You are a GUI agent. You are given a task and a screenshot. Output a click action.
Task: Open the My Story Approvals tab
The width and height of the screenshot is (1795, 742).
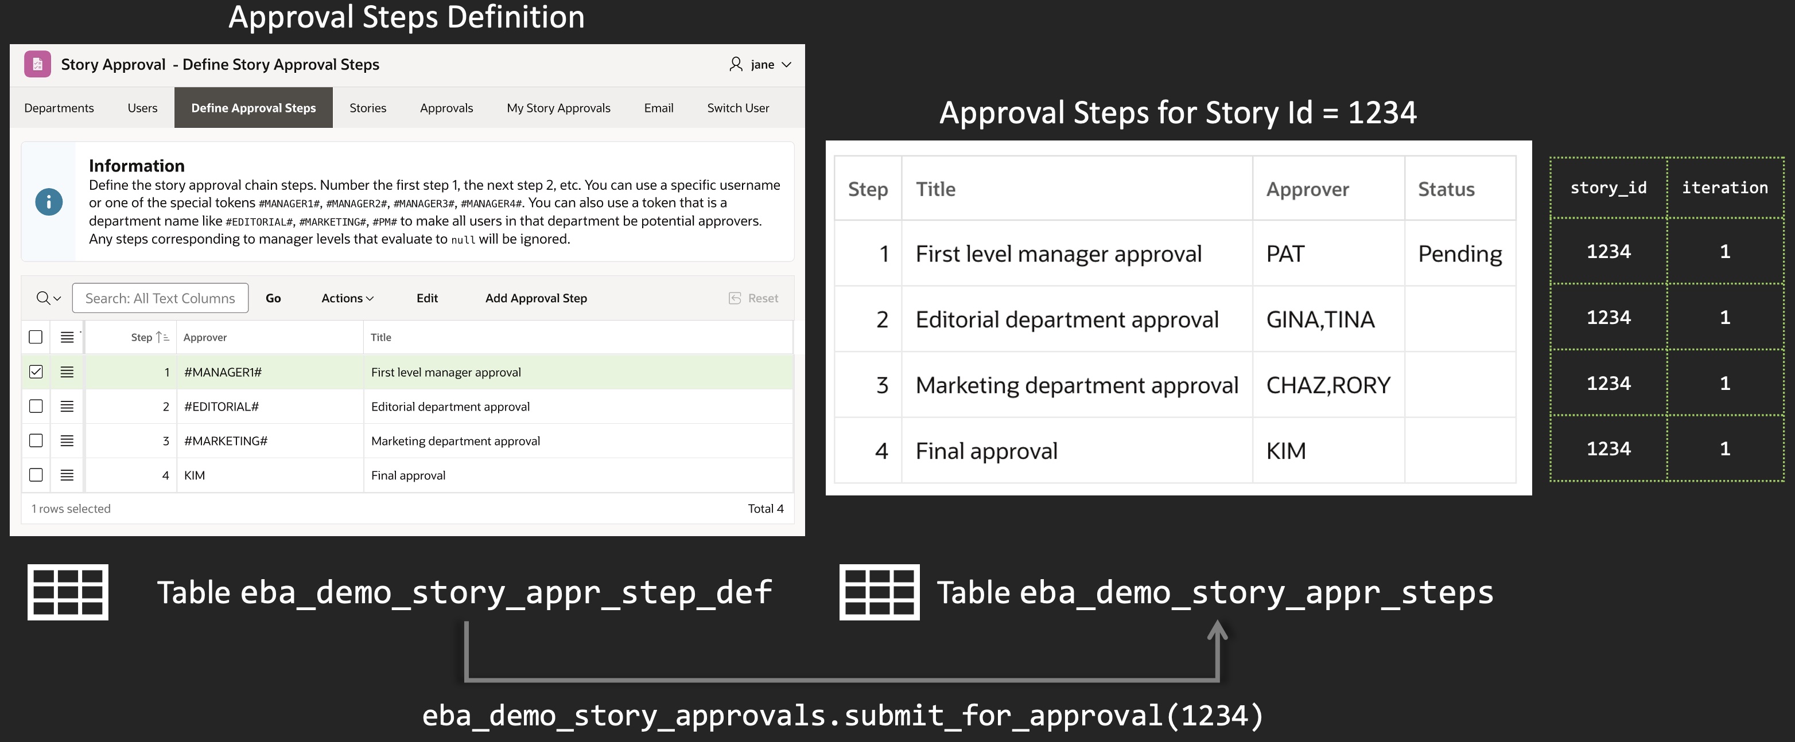(x=558, y=108)
